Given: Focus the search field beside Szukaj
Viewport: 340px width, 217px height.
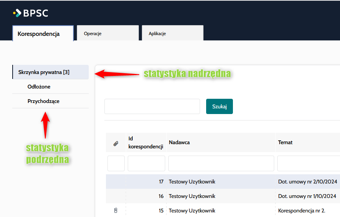Looking at the screenshot, I should click(152, 106).
